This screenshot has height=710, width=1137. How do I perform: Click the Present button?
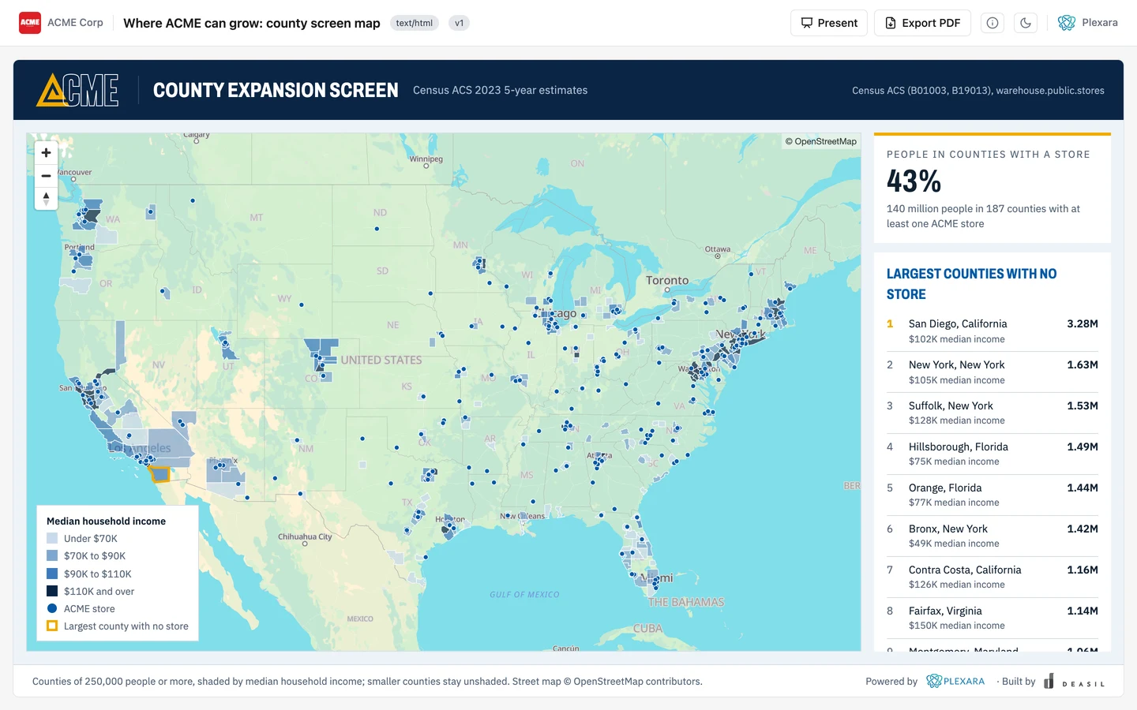point(829,23)
